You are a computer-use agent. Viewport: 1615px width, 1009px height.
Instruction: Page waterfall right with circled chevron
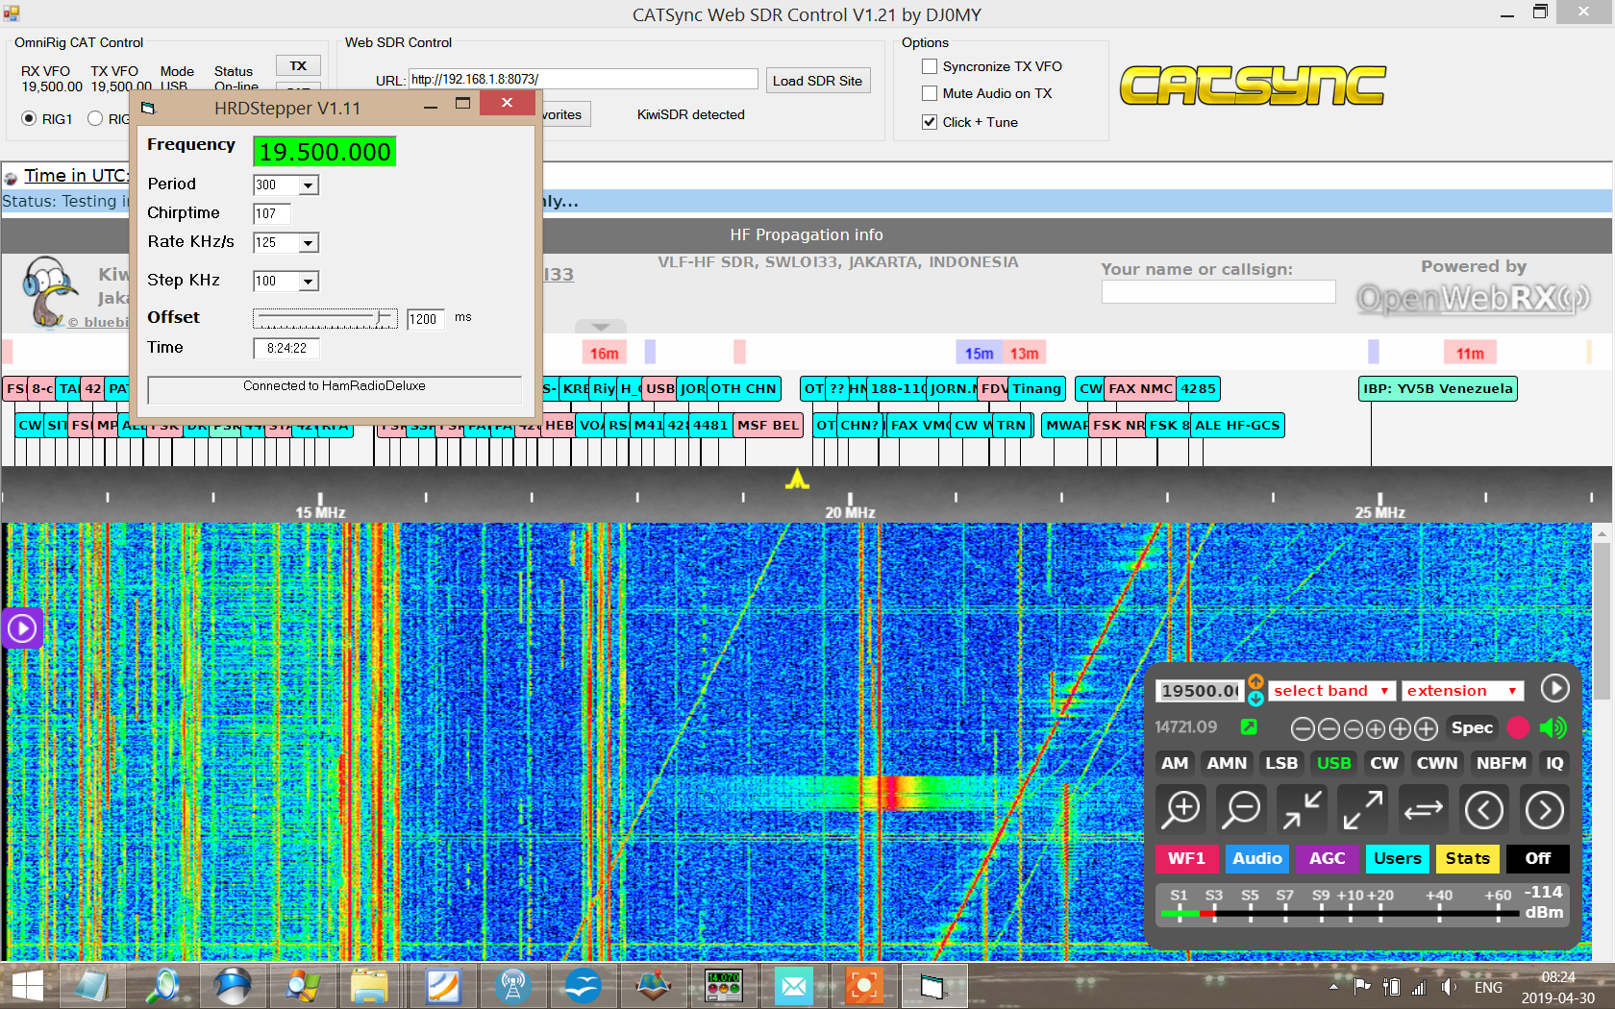tap(1545, 810)
